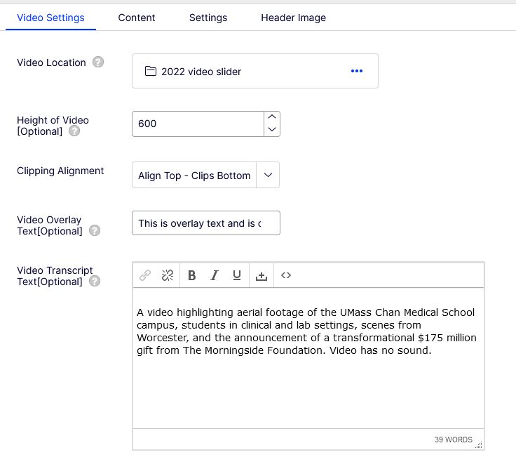Show help for Height of Video
Viewport: 516px width, 462px height.
pyautogui.click(x=74, y=131)
